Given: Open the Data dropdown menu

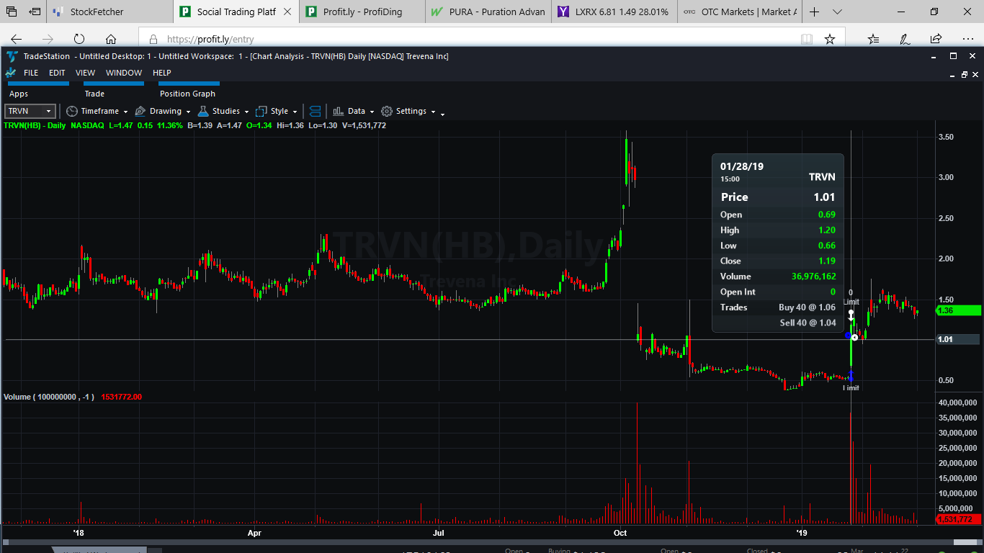Looking at the screenshot, I should [x=353, y=112].
